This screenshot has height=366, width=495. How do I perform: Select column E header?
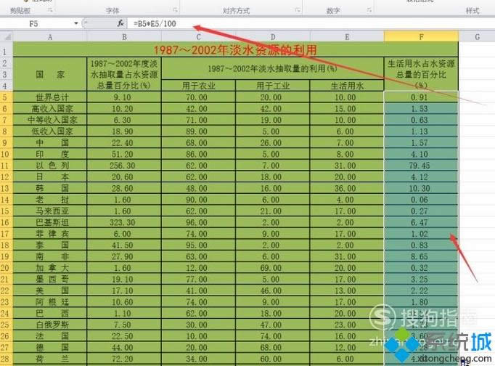[x=347, y=36]
